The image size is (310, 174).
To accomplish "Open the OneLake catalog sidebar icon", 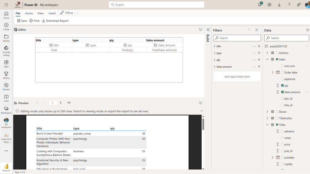I will click(6, 48).
